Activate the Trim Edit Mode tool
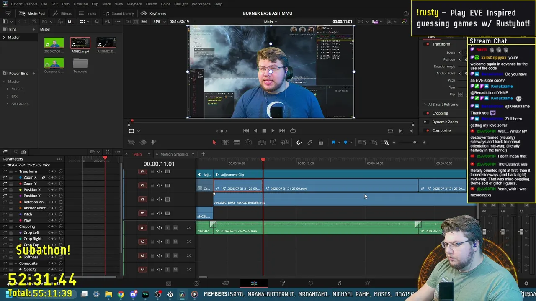Viewport: 536px width, 301px height. point(225,143)
